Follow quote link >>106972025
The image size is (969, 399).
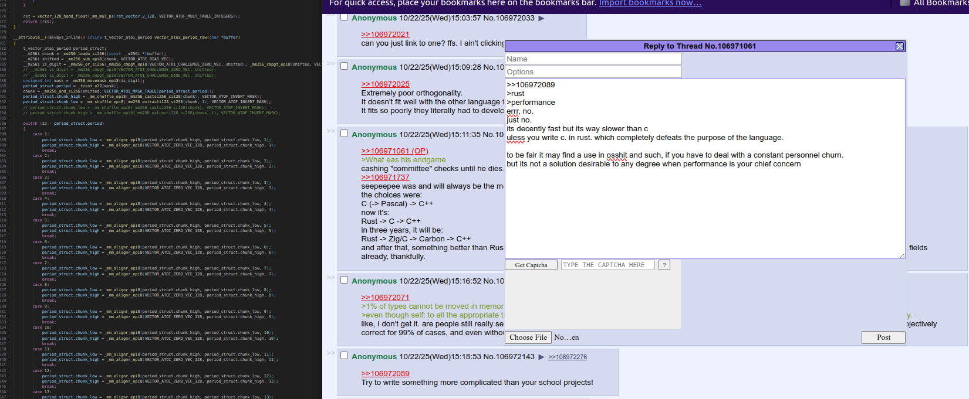point(385,84)
